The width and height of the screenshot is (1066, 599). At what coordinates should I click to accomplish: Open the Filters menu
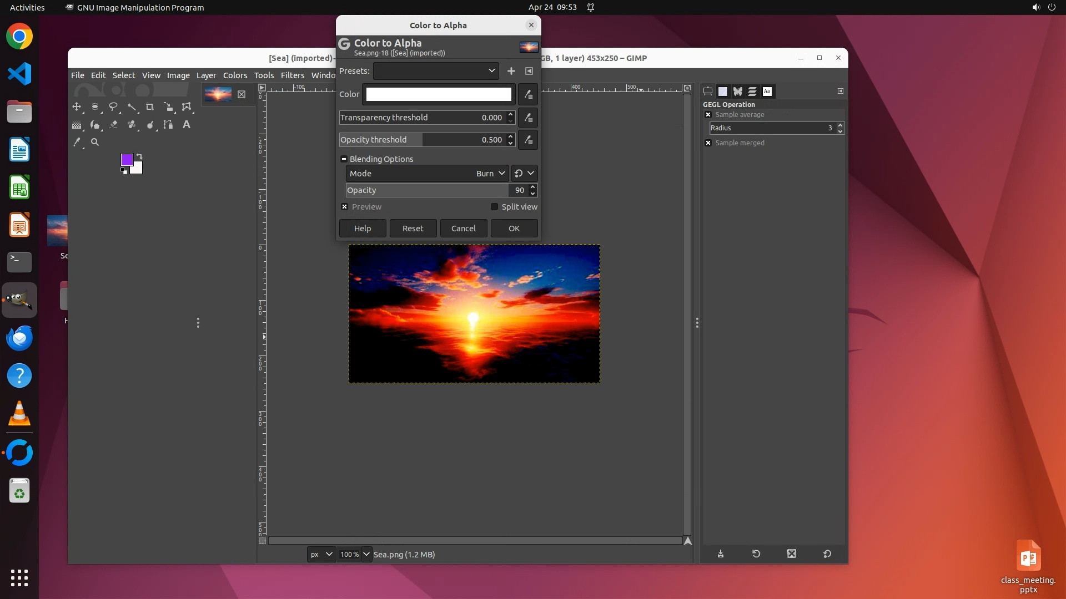pos(292,75)
